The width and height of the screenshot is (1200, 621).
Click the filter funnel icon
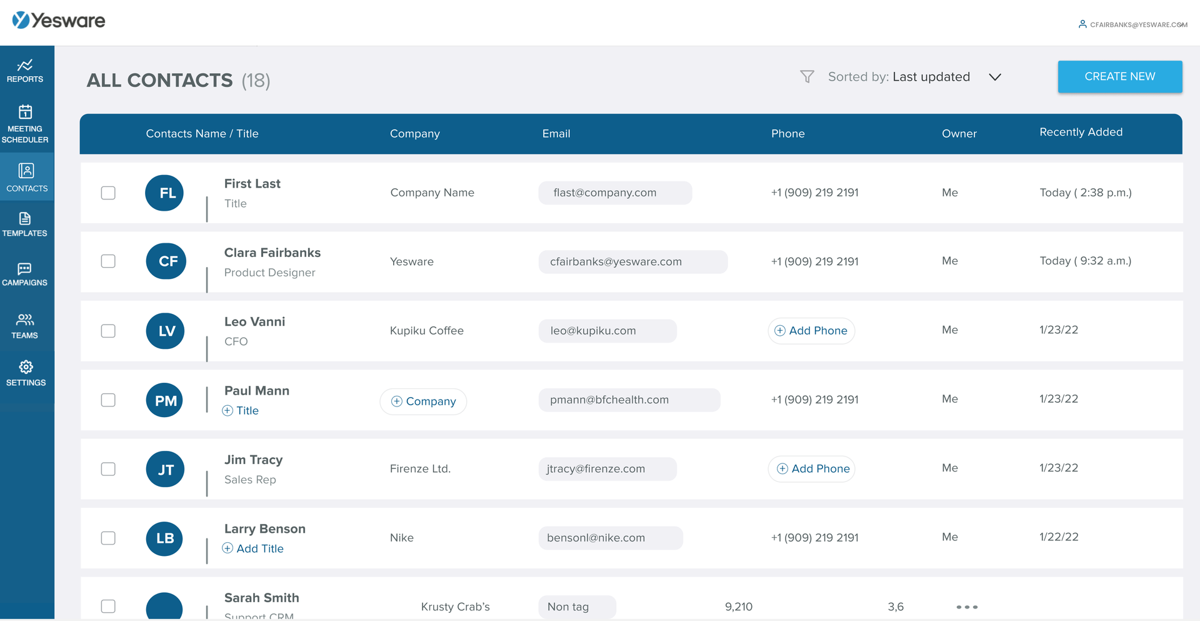click(807, 77)
